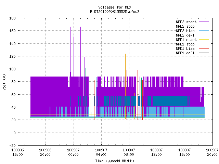
Task: Select the file name E_RT20100906155525.sfduZ
Action: tap(115, 12)
